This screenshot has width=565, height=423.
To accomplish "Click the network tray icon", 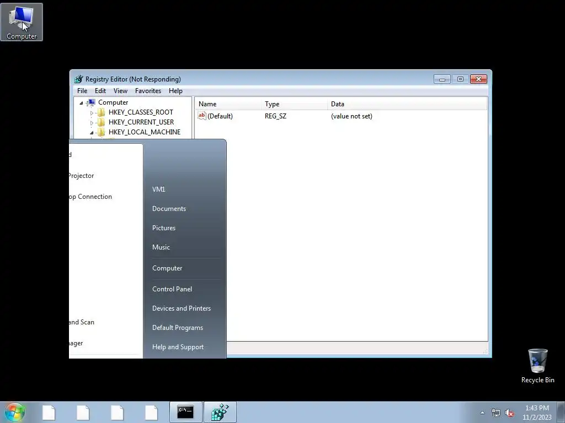I will [496, 413].
